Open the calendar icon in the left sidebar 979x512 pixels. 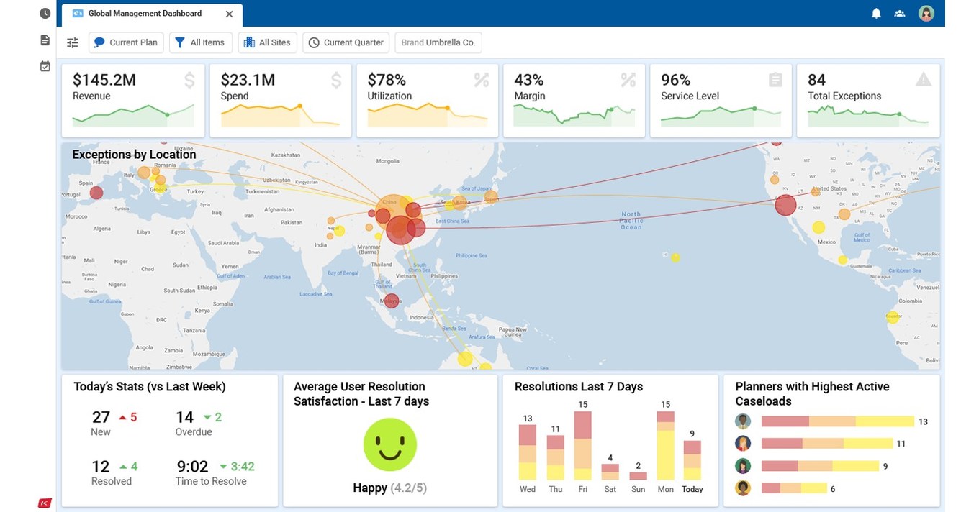45,65
